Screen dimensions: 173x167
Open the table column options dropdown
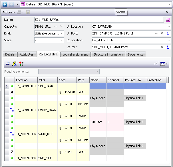164,64
